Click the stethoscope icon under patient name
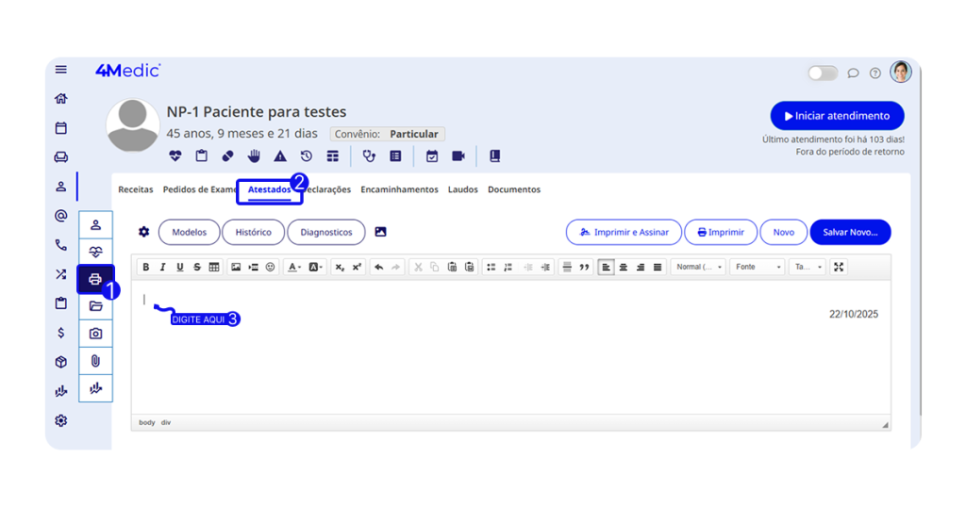This screenshot has width=966, height=507. (x=369, y=156)
